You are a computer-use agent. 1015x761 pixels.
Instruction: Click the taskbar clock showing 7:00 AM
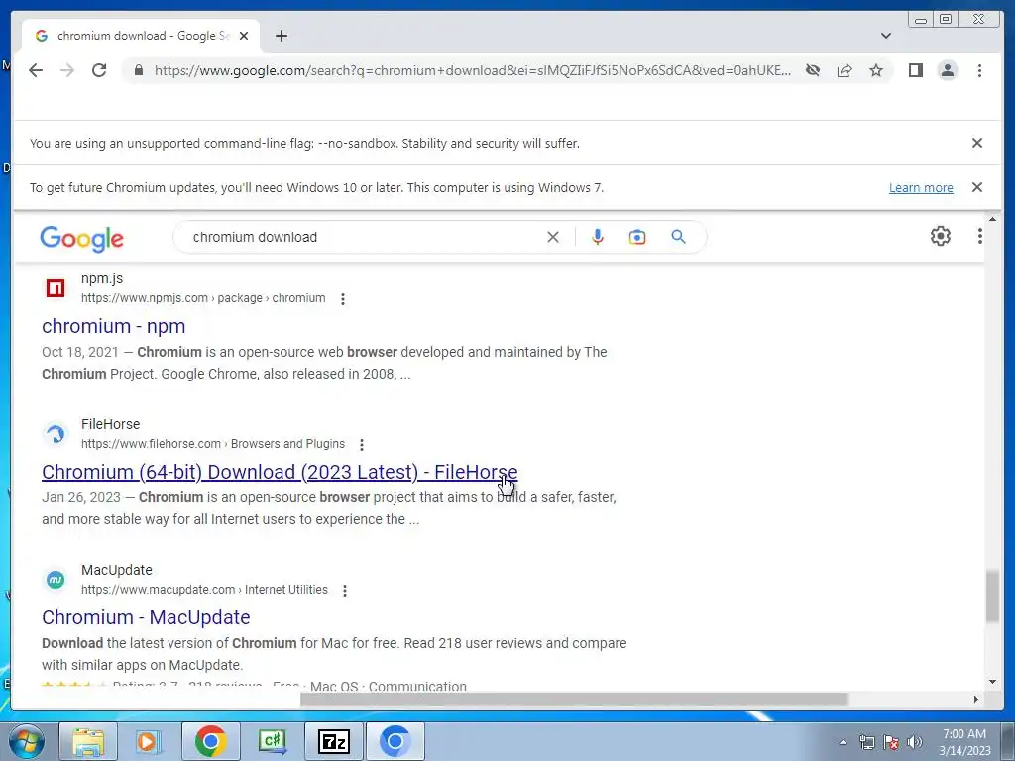click(x=964, y=742)
